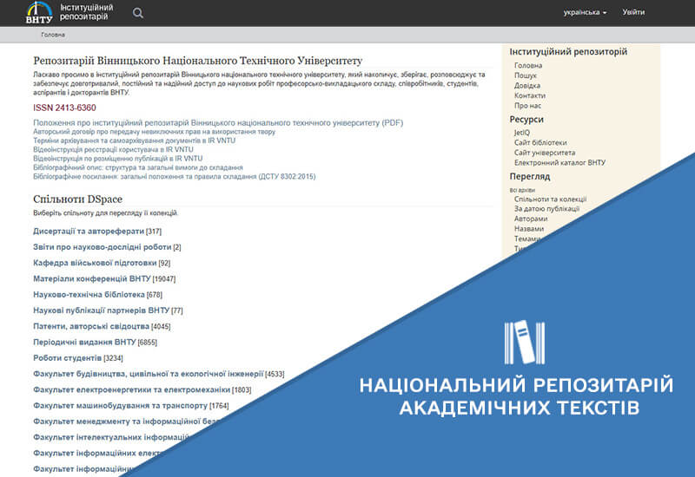Image resolution: width=695 pixels, height=477 pixels.
Task: Click the Спільноти DSpace heading
Action: coord(77,199)
